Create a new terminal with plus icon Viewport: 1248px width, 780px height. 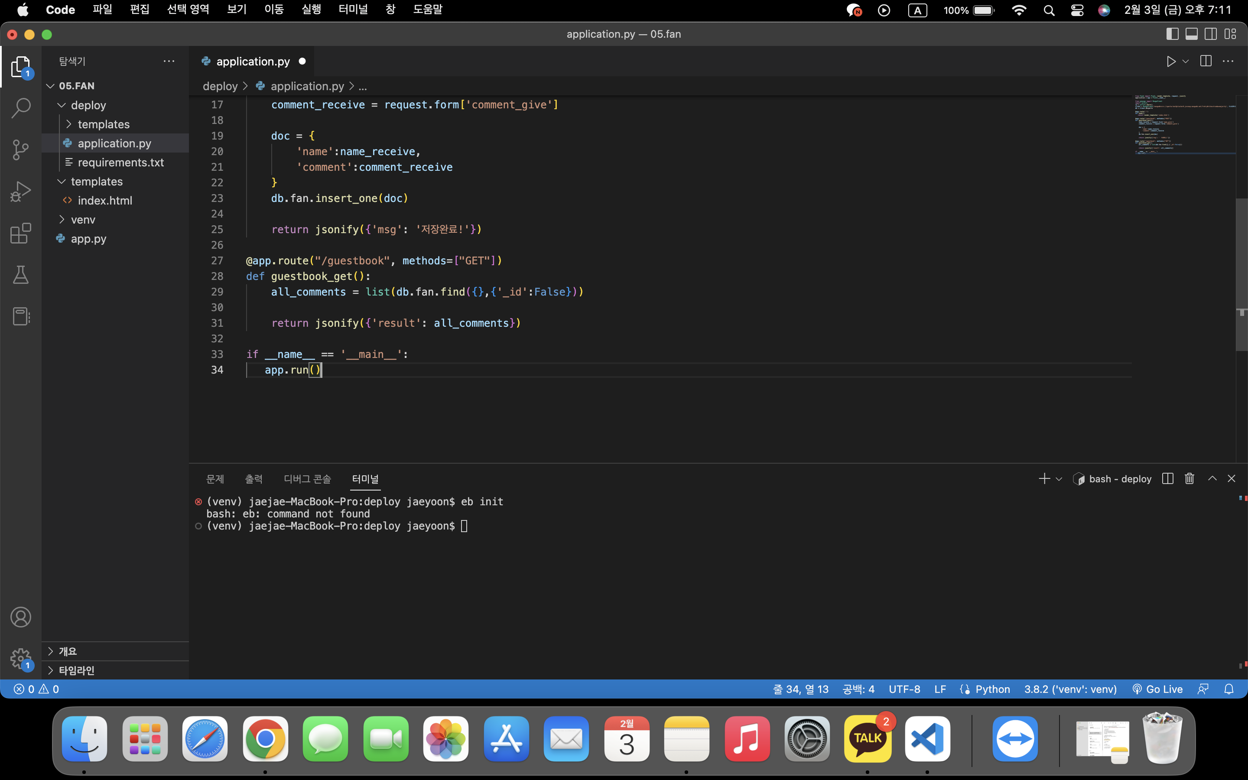click(1044, 479)
